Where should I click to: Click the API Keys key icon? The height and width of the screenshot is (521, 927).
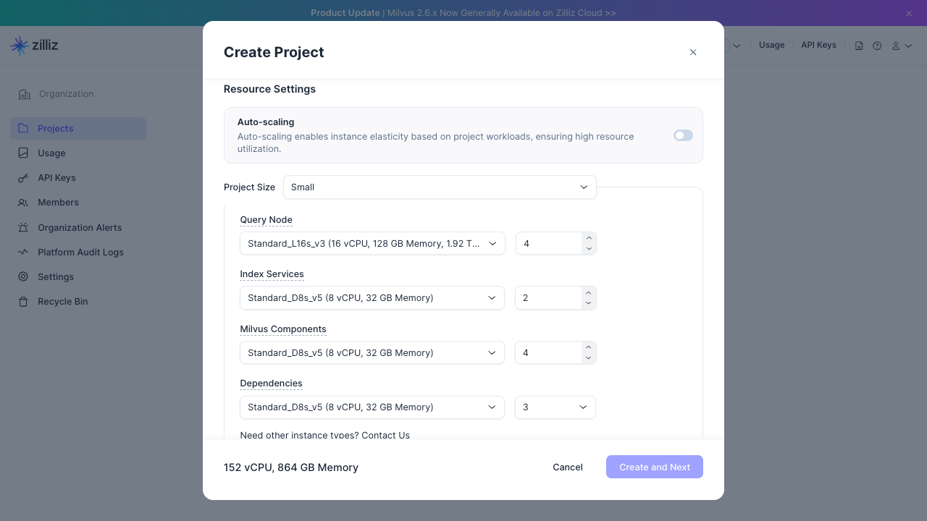pos(23,178)
